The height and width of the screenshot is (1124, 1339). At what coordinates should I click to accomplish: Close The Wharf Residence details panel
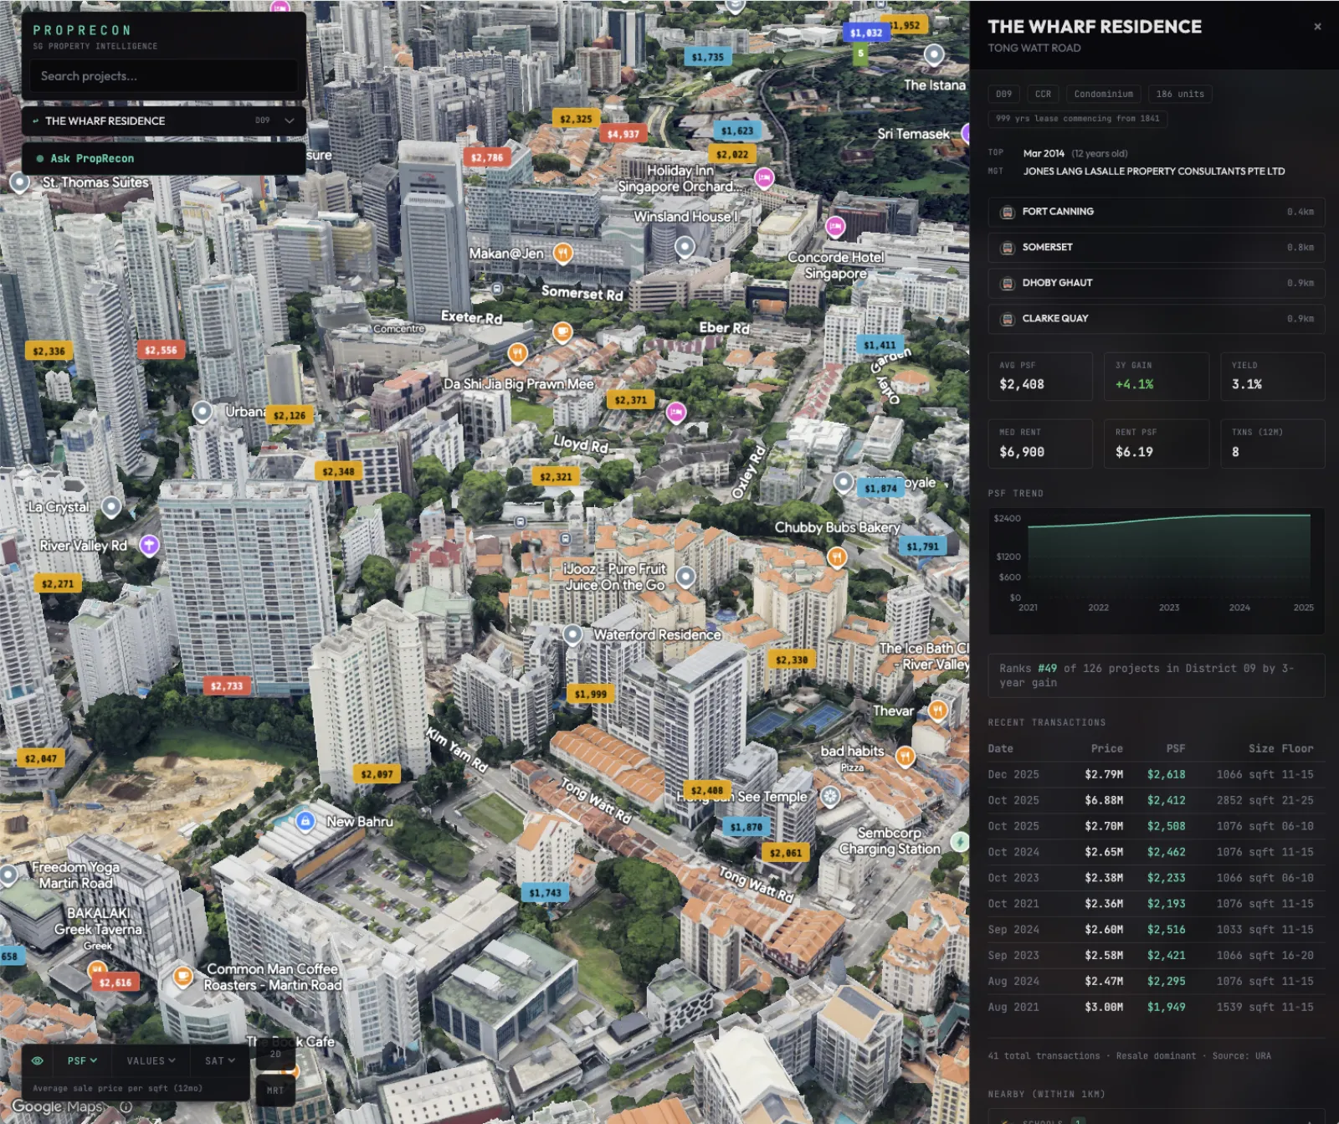[x=1317, y=27]
